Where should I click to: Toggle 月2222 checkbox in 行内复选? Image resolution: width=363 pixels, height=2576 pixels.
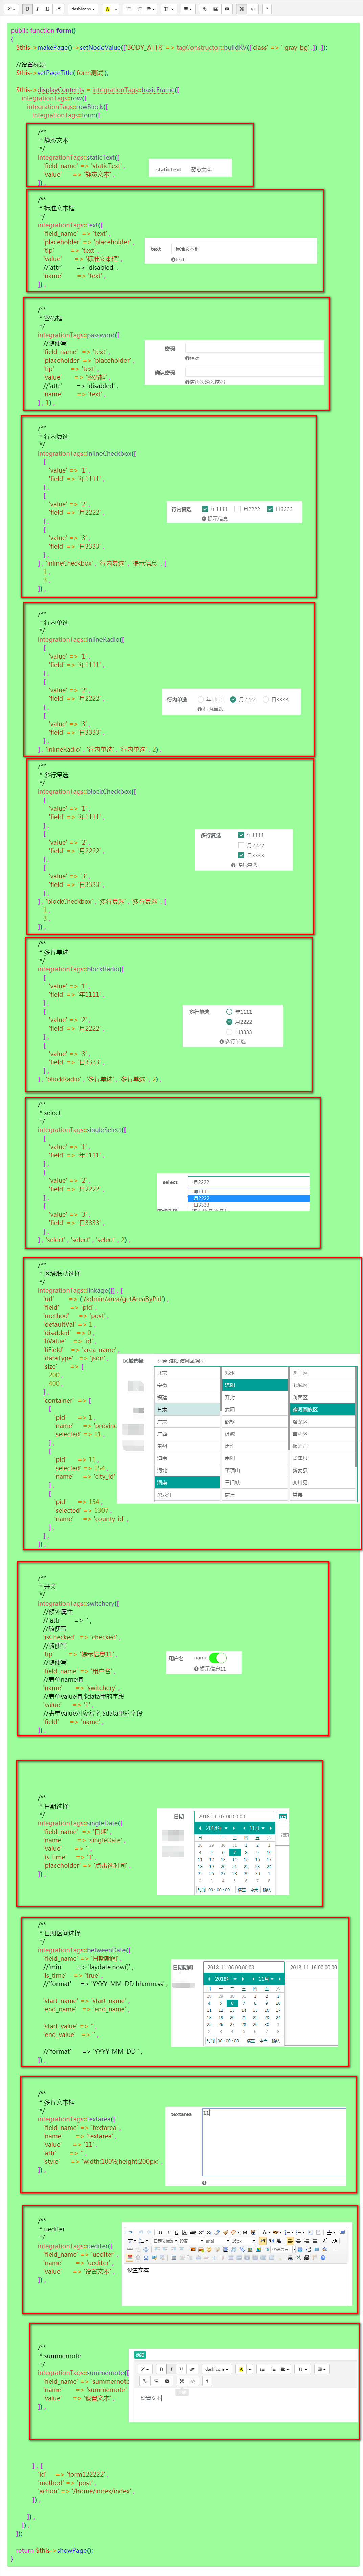[x=238, y=509]
